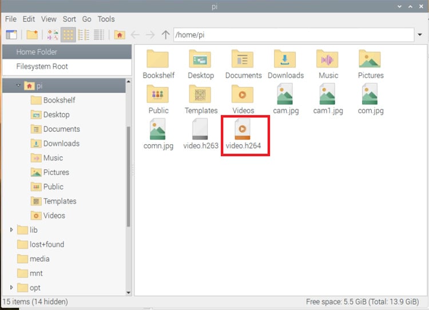Toggle compact list view mode
The image size is (429, 310).
pyautogui.click(x=84, y=35)
